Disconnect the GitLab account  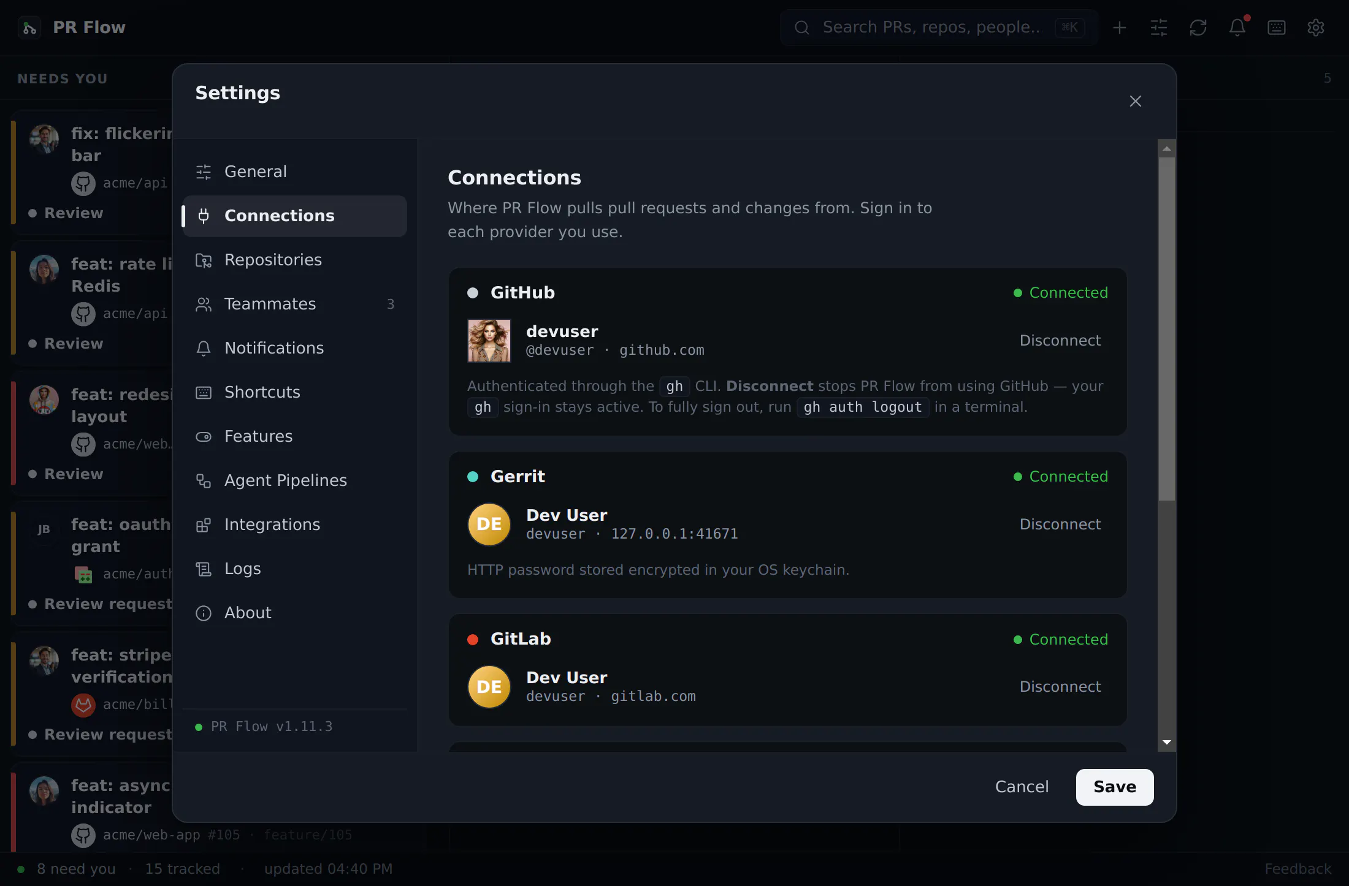click(1060, 687)
